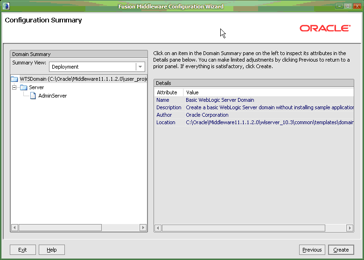Screen dimensions: 364x260
Task: Click right arrow of Domain Summary scrollbar
Action: (x=143, y=227)
